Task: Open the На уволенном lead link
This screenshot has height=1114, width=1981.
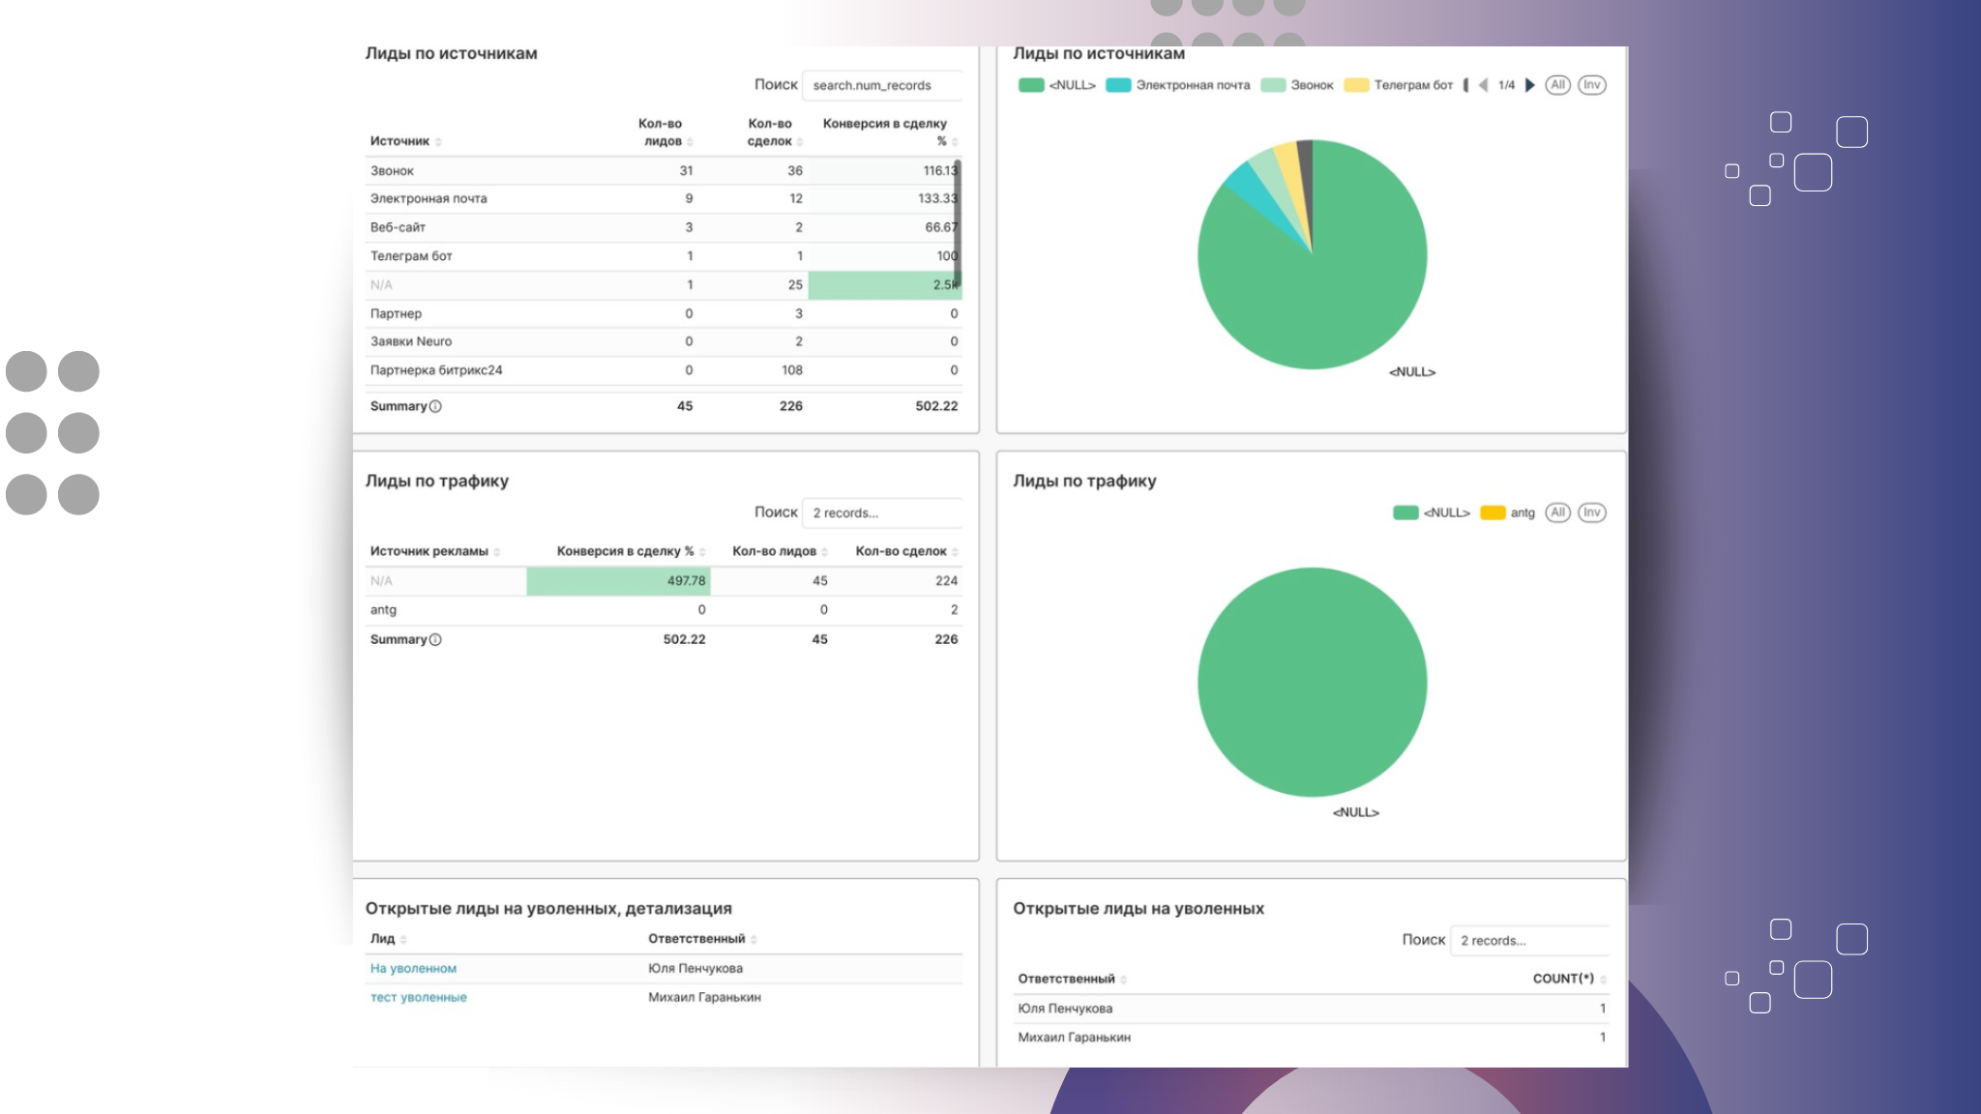Action: tap(413, 968)
